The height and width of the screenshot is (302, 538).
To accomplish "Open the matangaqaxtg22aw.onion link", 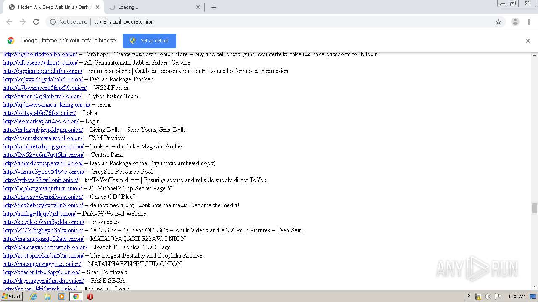I will point(43,239).
